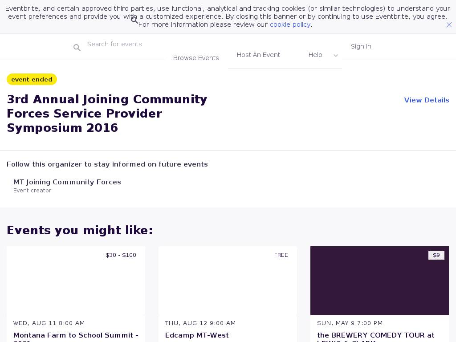Click the yellow event ended badge

click(x=32, y=79)
